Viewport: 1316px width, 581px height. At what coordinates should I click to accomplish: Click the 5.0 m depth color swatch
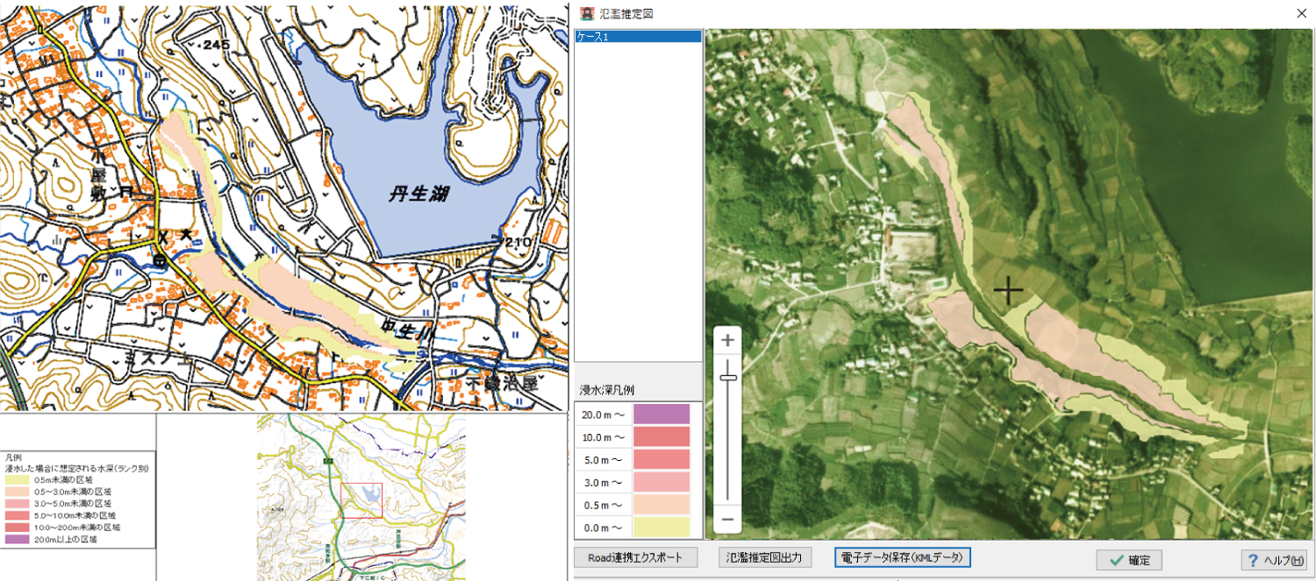662,460
